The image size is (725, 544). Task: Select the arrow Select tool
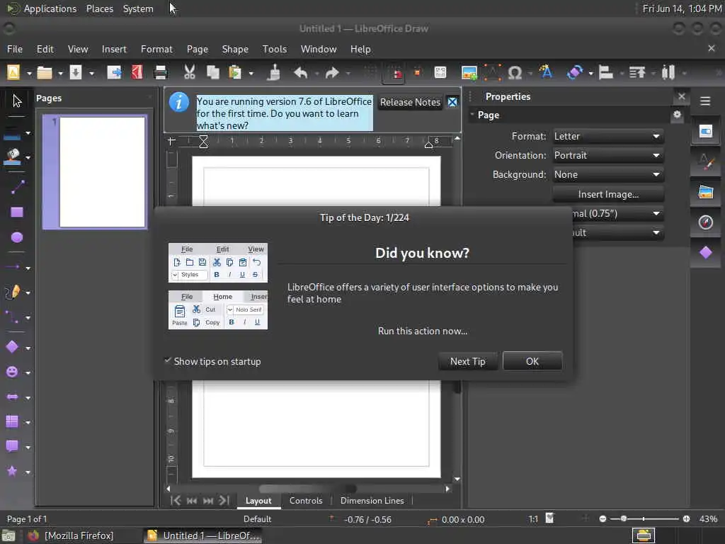[17, 101]
